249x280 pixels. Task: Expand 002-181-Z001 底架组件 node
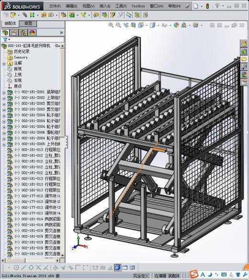pyautogui.click(x=4, y=93)
